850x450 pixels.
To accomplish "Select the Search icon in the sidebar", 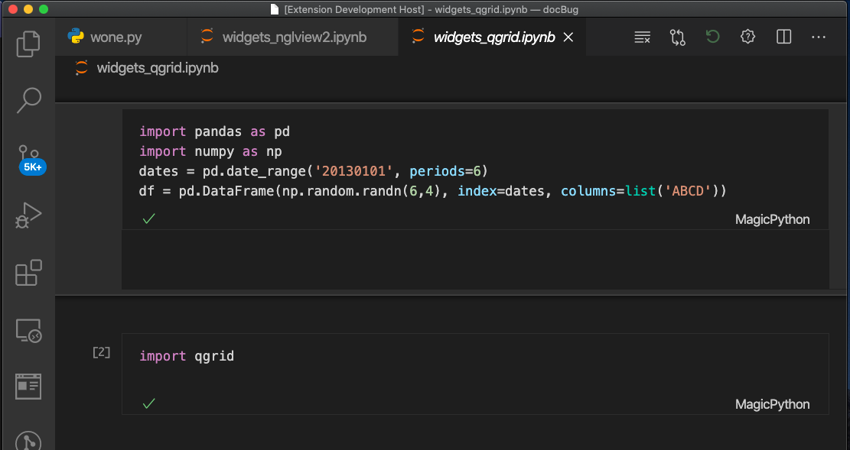I will [x=28, y=100].
